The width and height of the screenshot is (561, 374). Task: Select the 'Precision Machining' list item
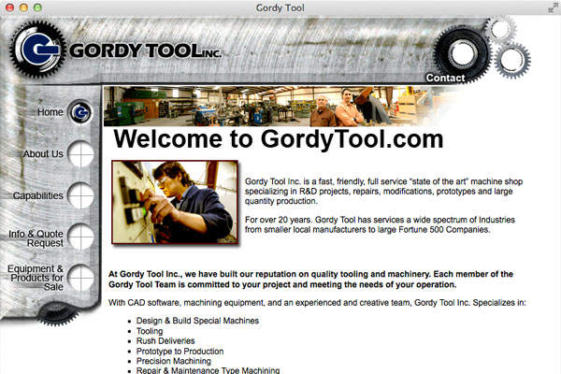coord(174,361)
